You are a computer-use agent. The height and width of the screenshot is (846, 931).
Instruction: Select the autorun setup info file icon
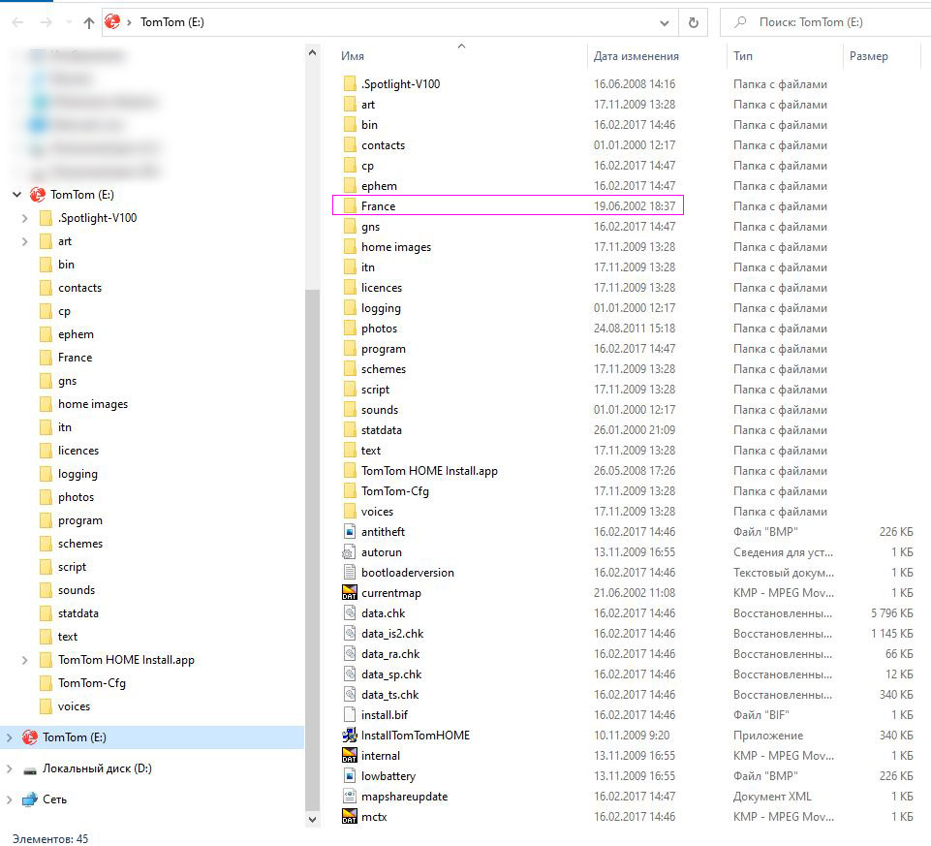pyautogui.click(x=350, y=552)
